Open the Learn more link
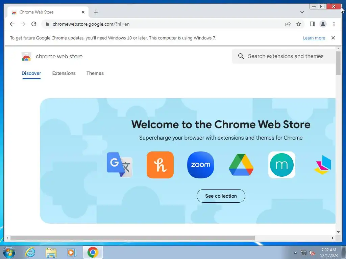The height and width of the screenshot is (259, 346). (314, 38)
